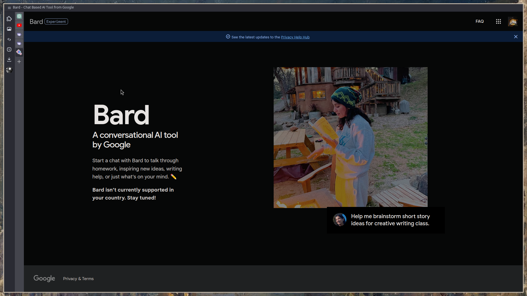Switch to the ChatGPT tab
Viewport: 527px width, 296px height.
[x=19, y=16]
